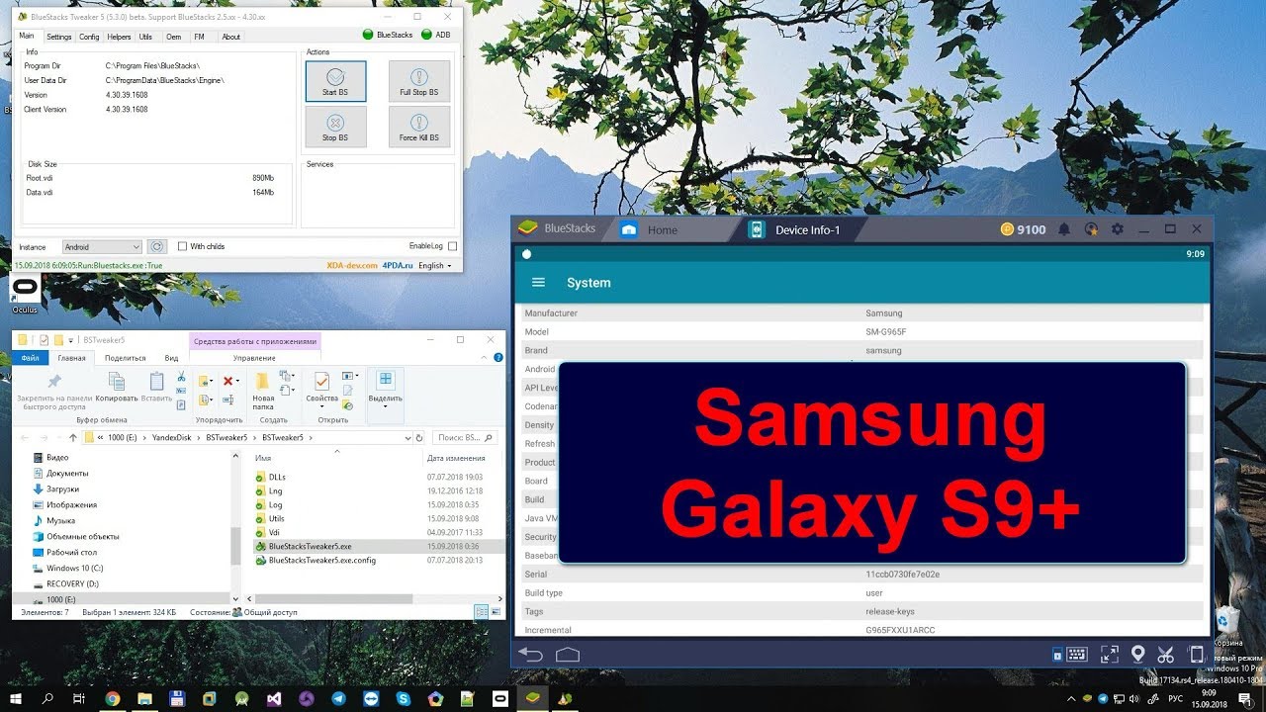
Task: Select RECOVERY (D:) drive
Action: click(71, 583)
